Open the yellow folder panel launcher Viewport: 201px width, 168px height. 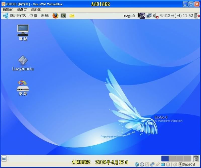[72, 16]
